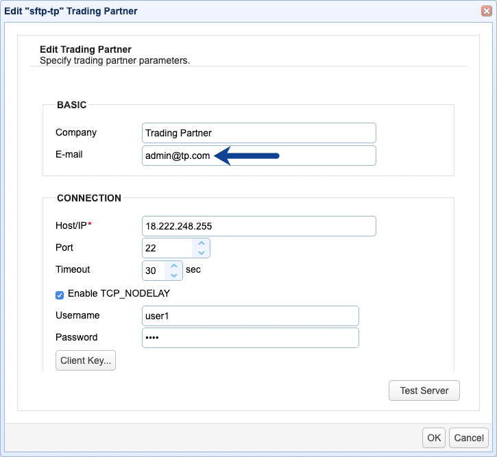The height and width of the screenshot is (457, 497).
Task: Focus the E-mail input field
Action: point(259,156)
